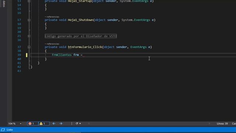The height and width of the screenshot is (133, 236).
Task: Click the closing brace on line 42
Action: pos(31,67)
